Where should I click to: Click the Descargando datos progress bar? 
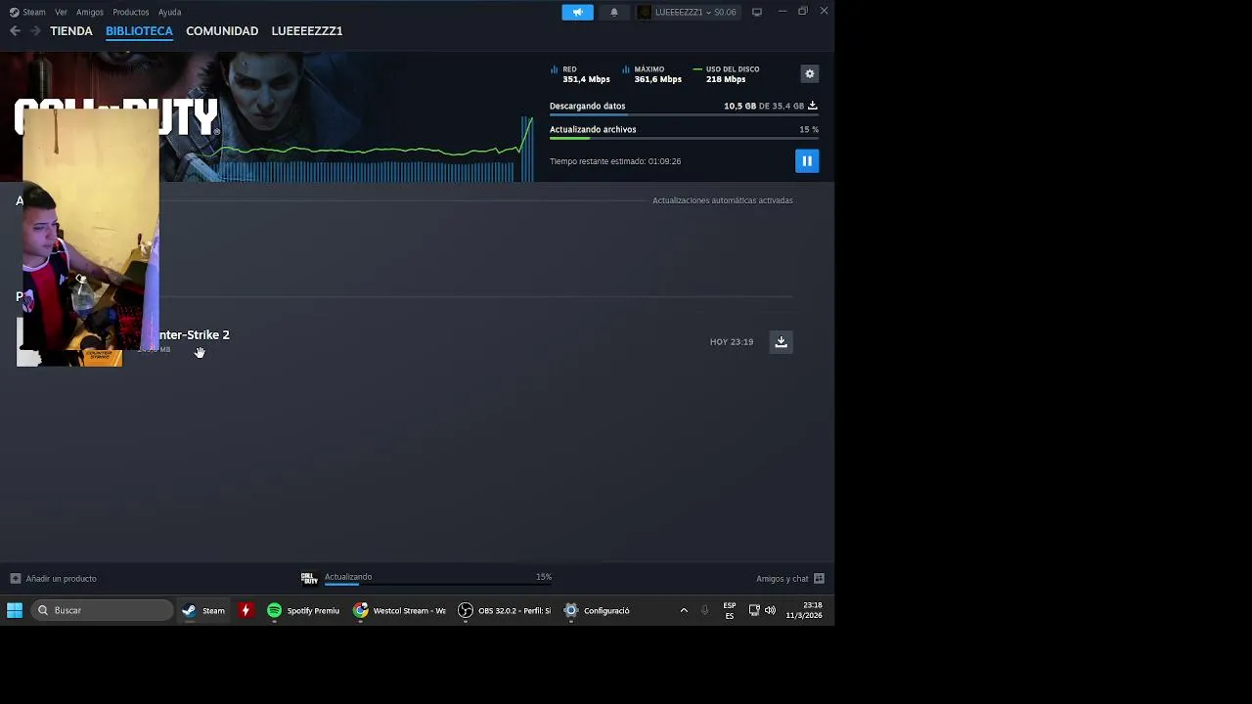[684, 115]
